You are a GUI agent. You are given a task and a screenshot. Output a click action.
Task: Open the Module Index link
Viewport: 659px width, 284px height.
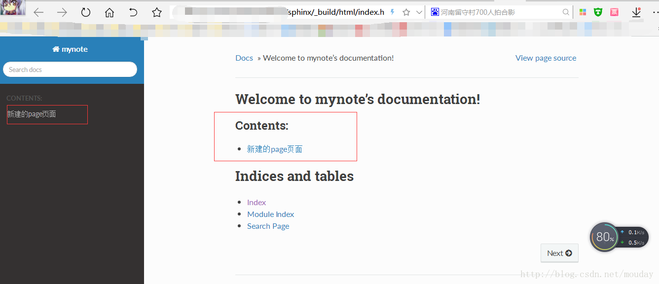click(271, 214)
